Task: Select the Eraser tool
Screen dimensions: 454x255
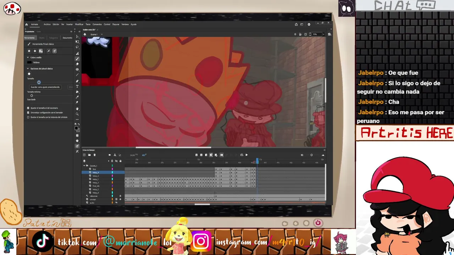Action: point(77,64)
